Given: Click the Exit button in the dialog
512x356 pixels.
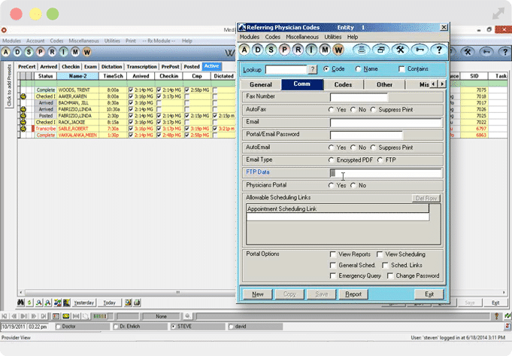Looking at the screenshot, I should point(429,294).
